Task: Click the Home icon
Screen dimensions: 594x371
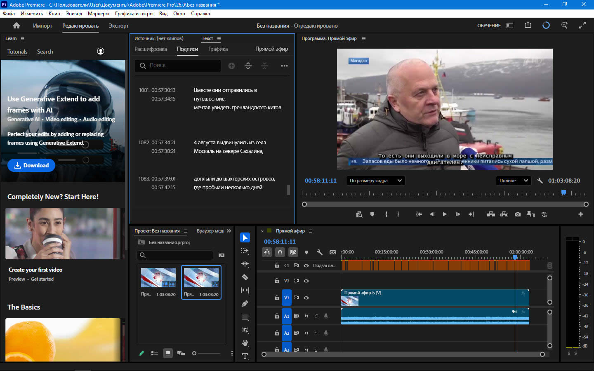Action: click(16, 26)
